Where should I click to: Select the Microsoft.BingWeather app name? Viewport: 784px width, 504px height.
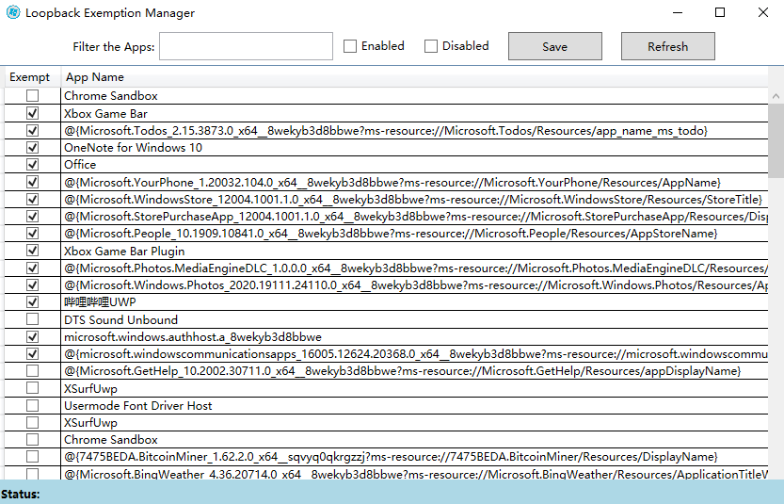coord(416,474)
